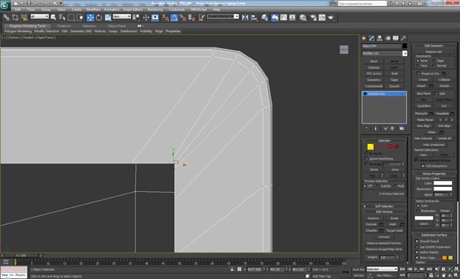This screenshot has height=279, width=460.
Task: Open the Render Setup icon
Action: (x=313, y=18)
